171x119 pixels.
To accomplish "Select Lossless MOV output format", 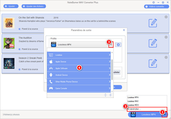I will coord(133,105).
